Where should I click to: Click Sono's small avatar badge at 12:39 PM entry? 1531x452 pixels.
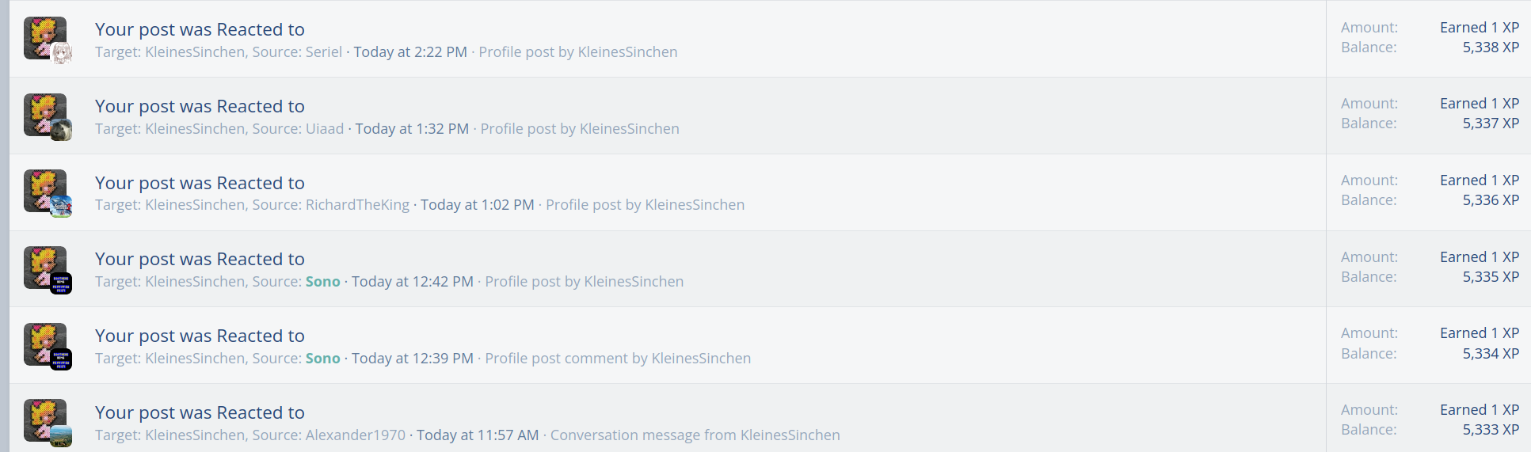pos(62,359)
